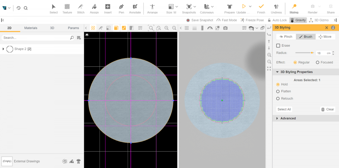Expand the Shape 2 tree item
The width and height of the screenshot is (339, 168).
pyautogui.click(x=3, y=49)
